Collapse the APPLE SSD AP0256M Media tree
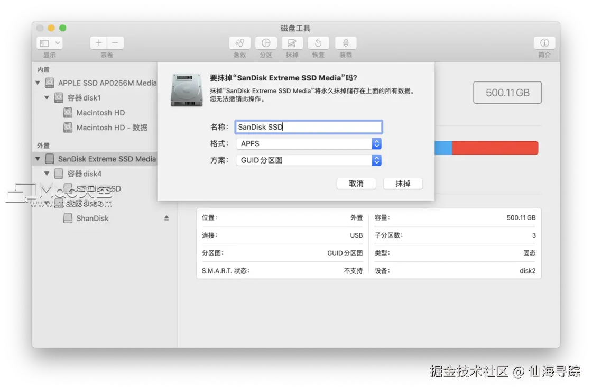Image resolution: width=592 pixels, height=390 pixels. tap(38, 83)
